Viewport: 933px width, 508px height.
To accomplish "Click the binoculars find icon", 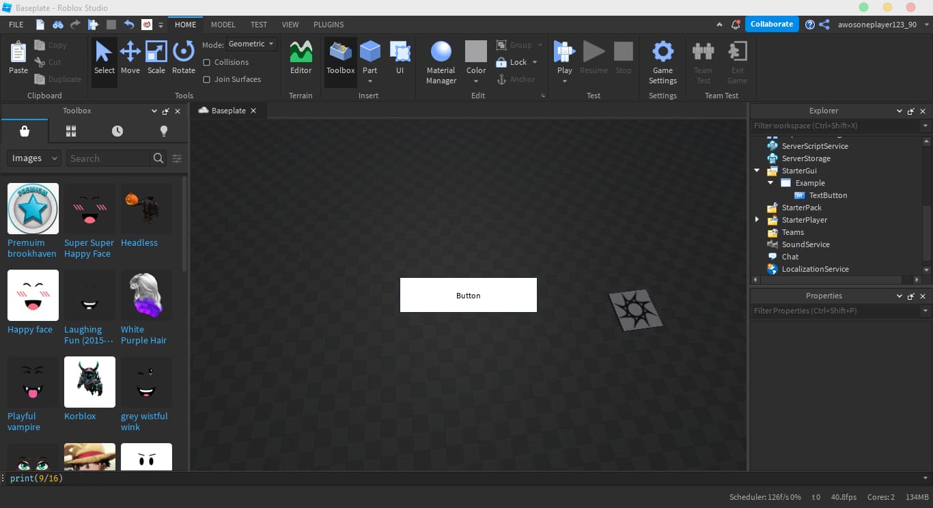I will pos(58,25).
